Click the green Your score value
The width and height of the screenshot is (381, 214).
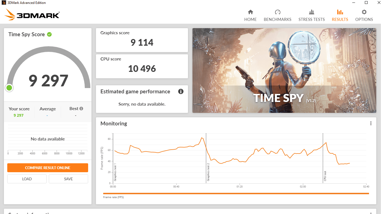pos(18,115)
